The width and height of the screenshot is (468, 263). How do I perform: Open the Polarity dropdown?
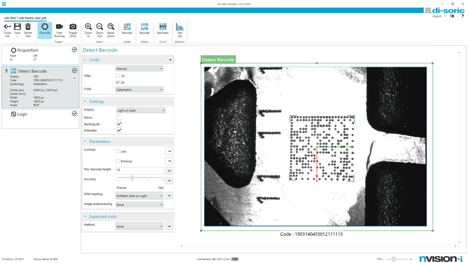141,110
